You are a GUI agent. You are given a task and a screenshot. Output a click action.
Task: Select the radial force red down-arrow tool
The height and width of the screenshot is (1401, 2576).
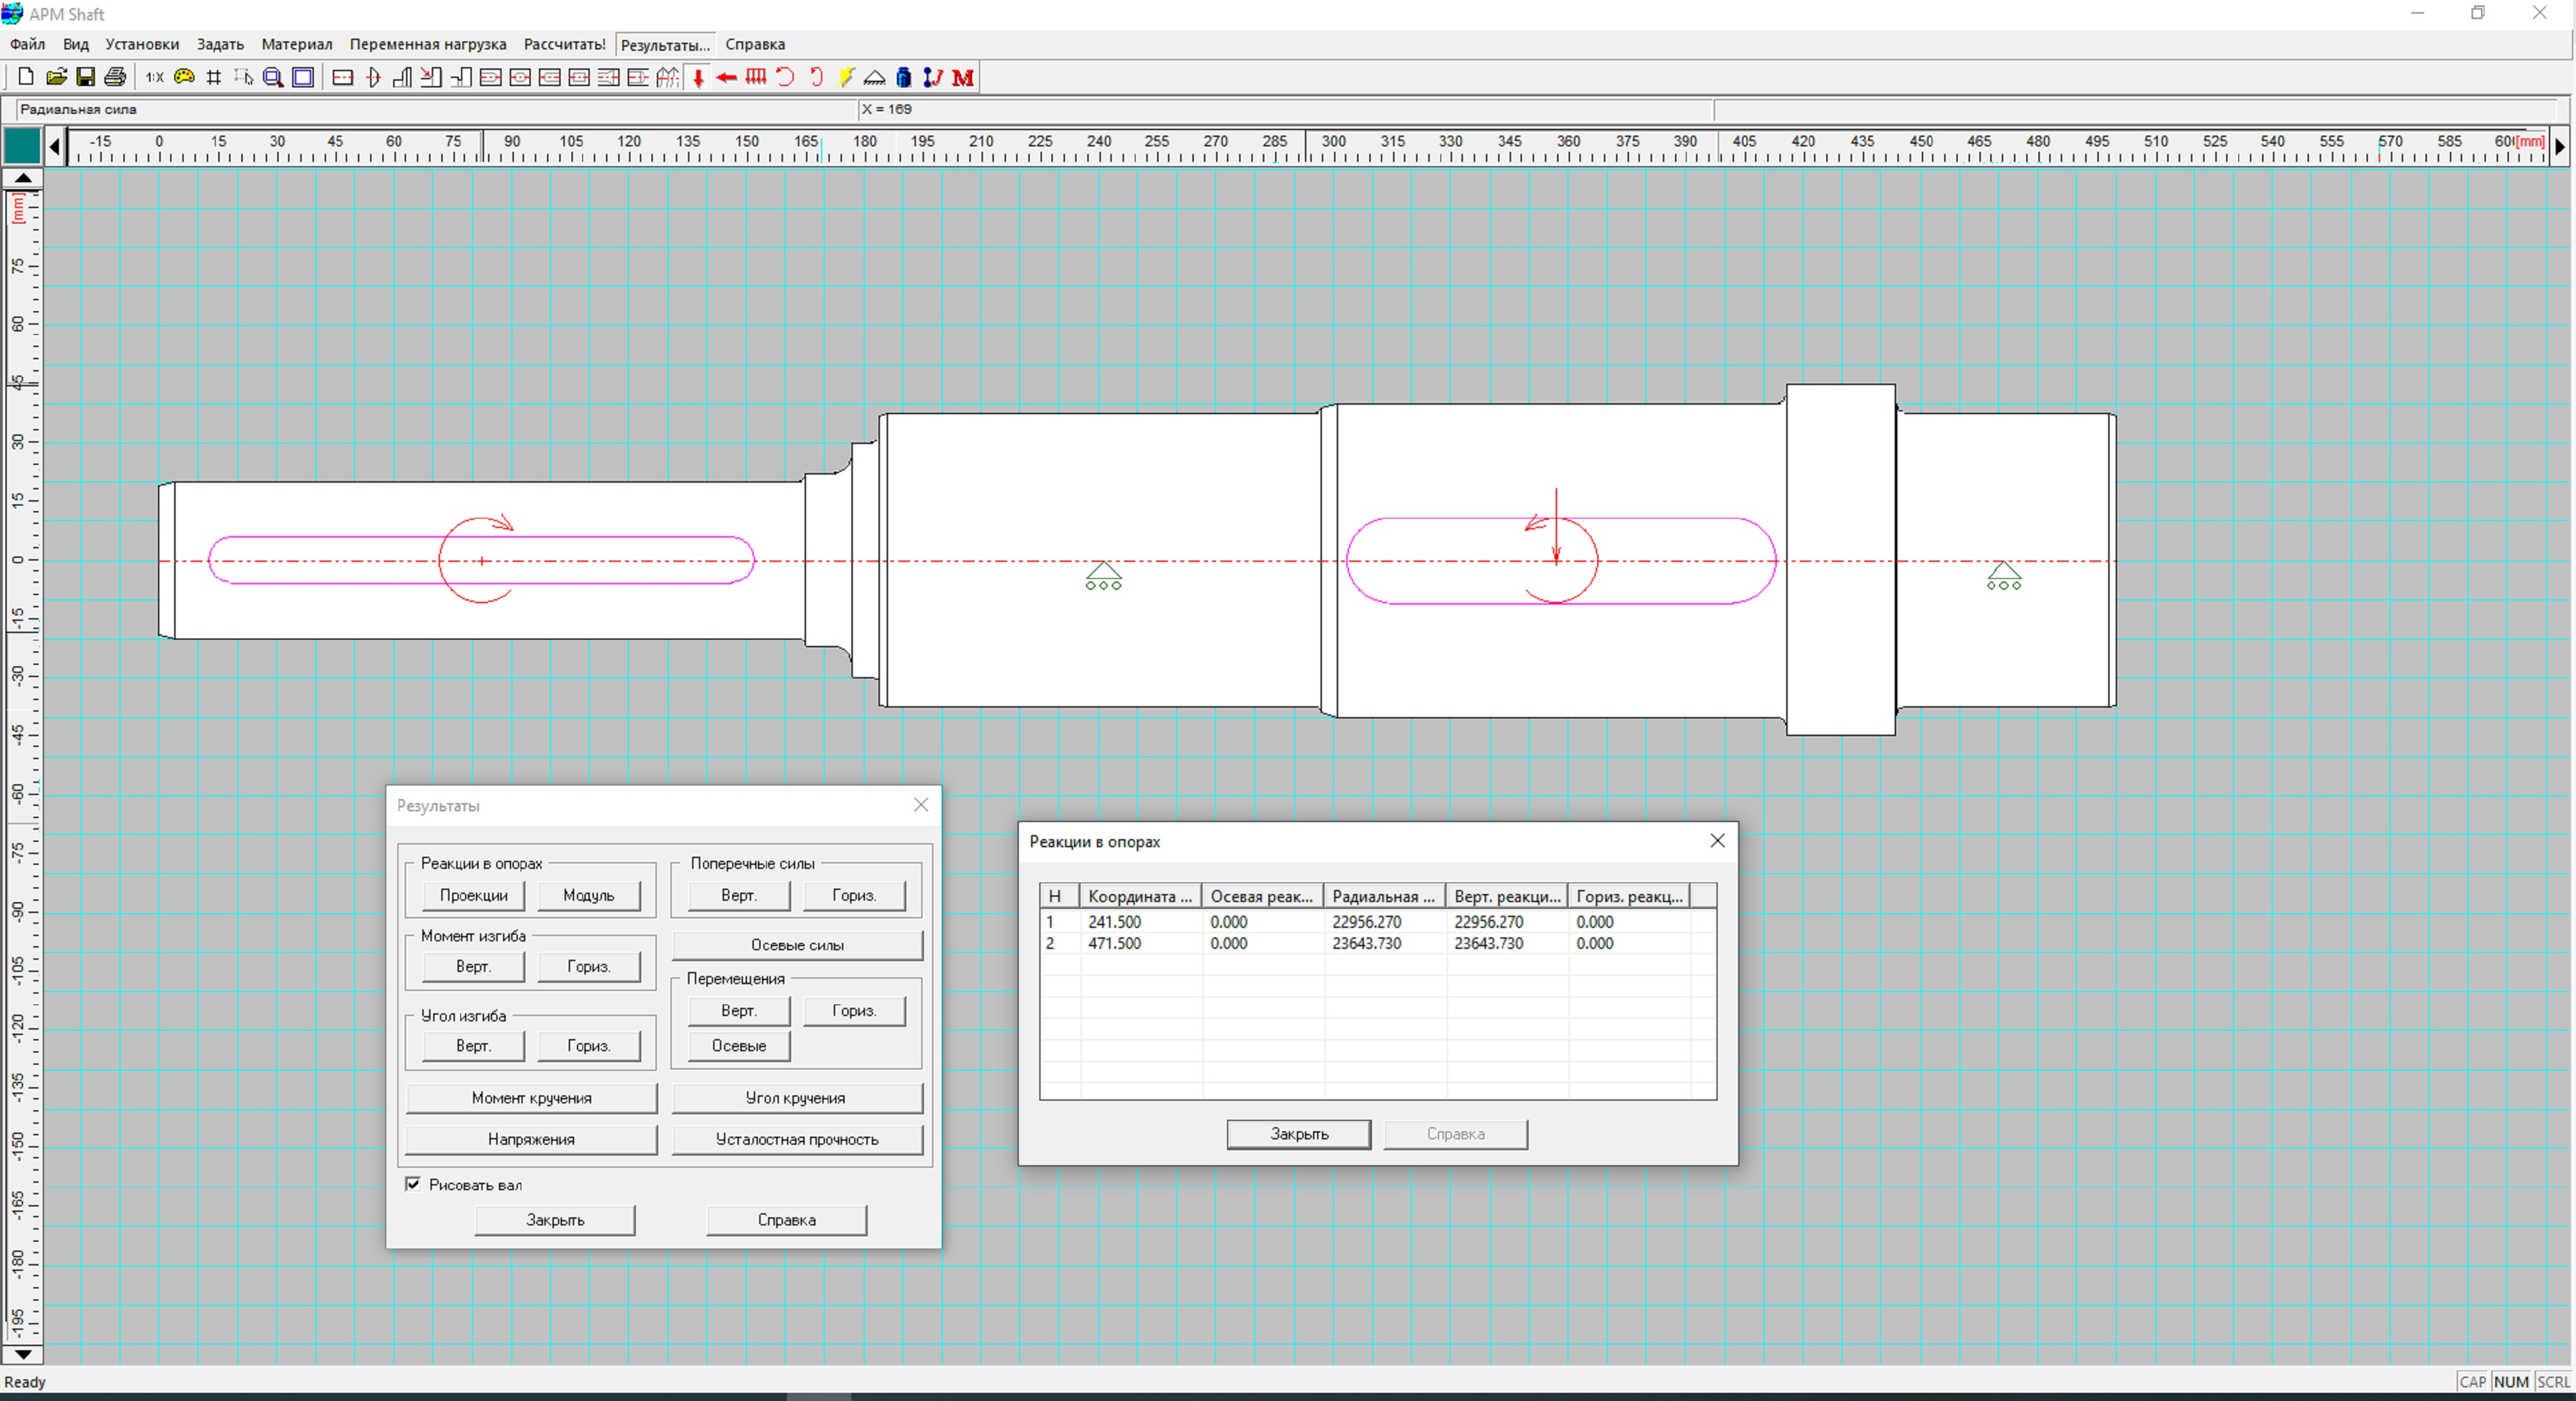tap(698, 77)
